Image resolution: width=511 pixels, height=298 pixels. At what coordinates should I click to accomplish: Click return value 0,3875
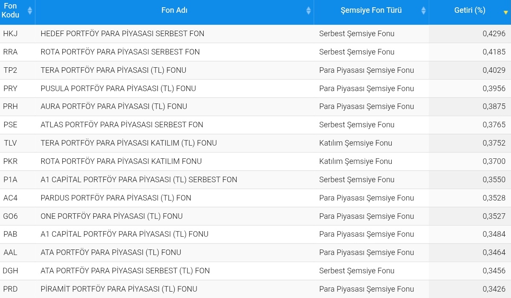tap(494, 106)
